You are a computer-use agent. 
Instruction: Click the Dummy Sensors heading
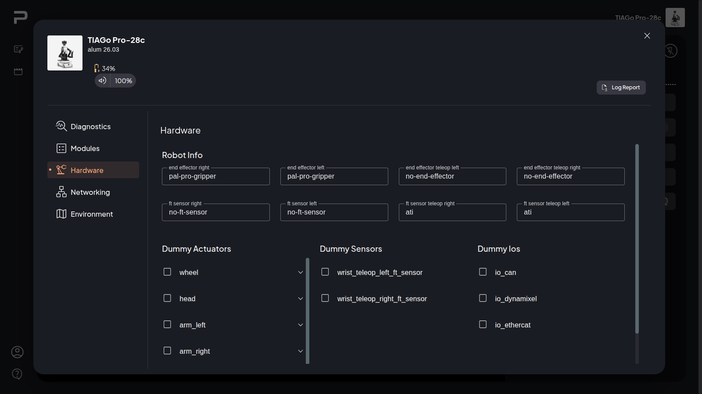tap(351, 249)
